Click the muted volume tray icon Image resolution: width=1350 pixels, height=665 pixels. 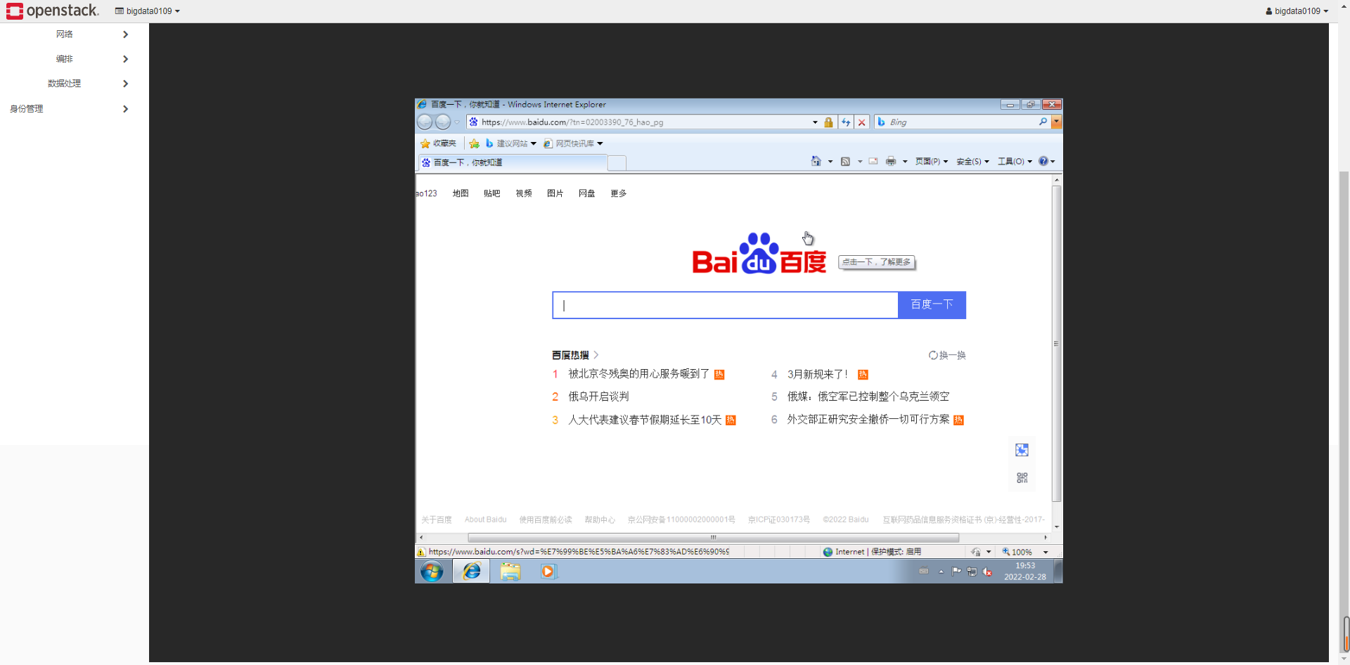(987, 572)
